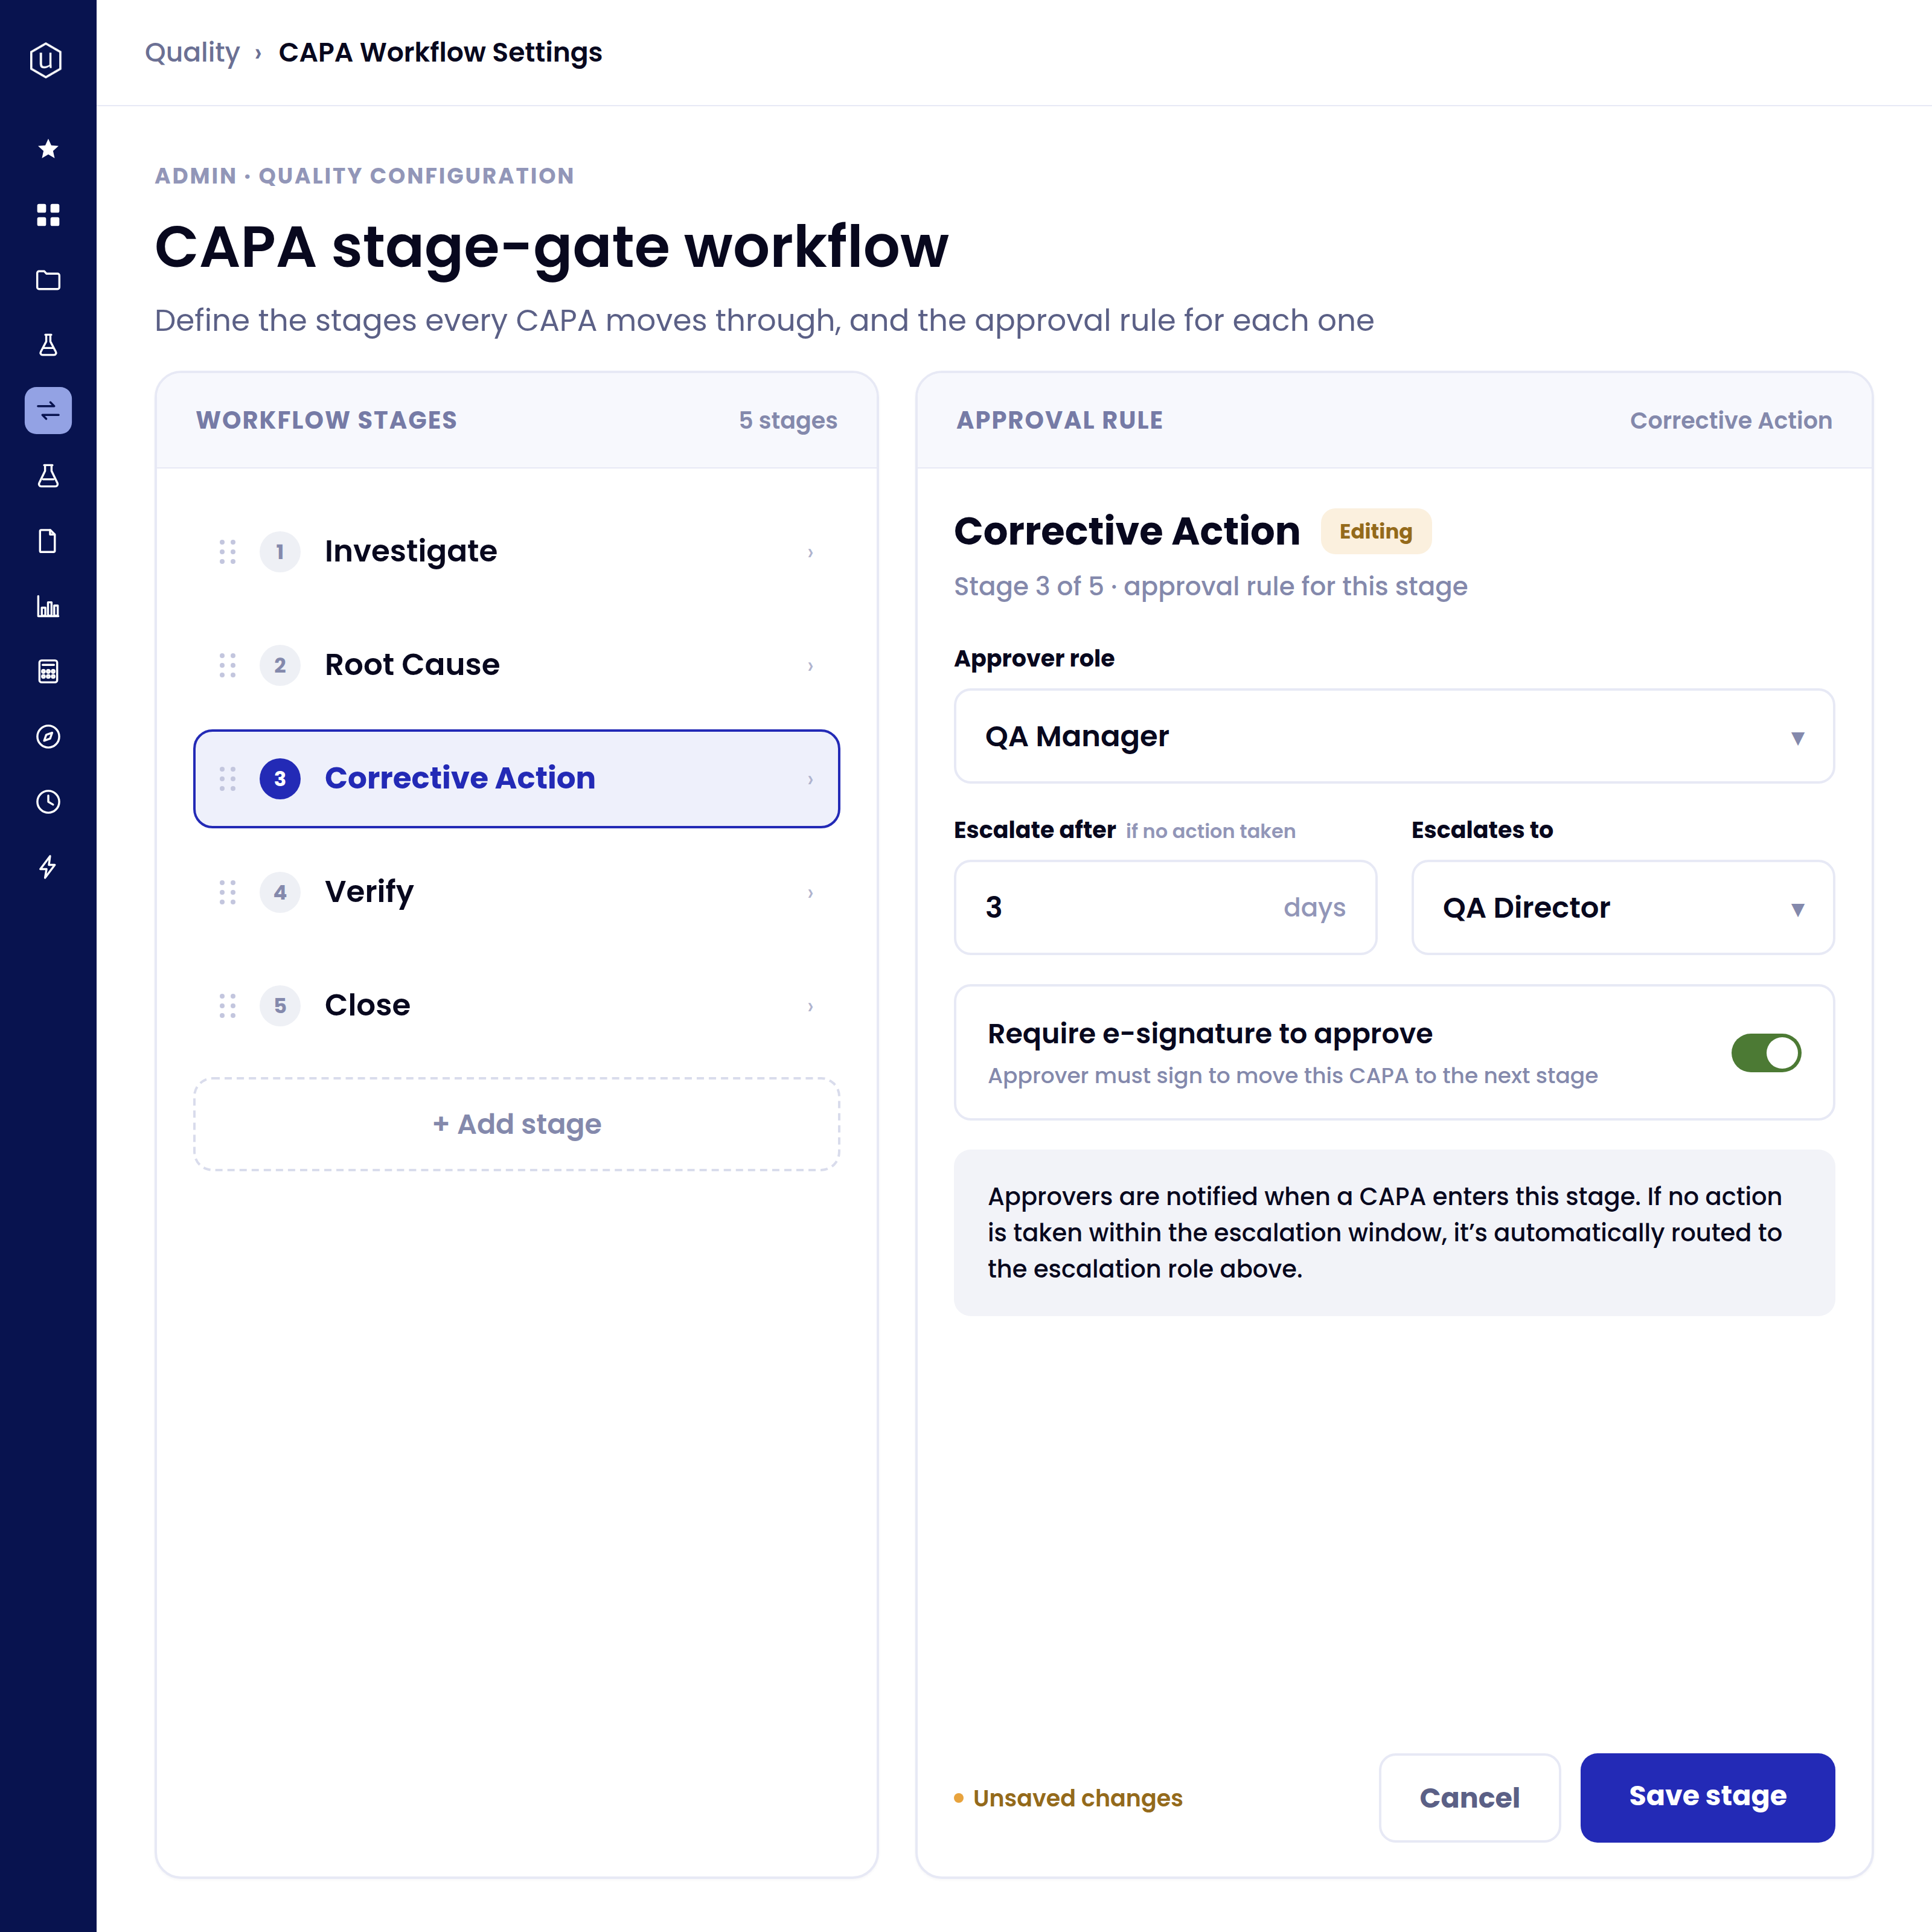
Task: Click Corrective Action label in Approval Rule header
Action: 1730,420
